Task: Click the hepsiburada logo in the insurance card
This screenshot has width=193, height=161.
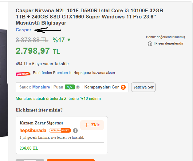Action: point(33,131)
